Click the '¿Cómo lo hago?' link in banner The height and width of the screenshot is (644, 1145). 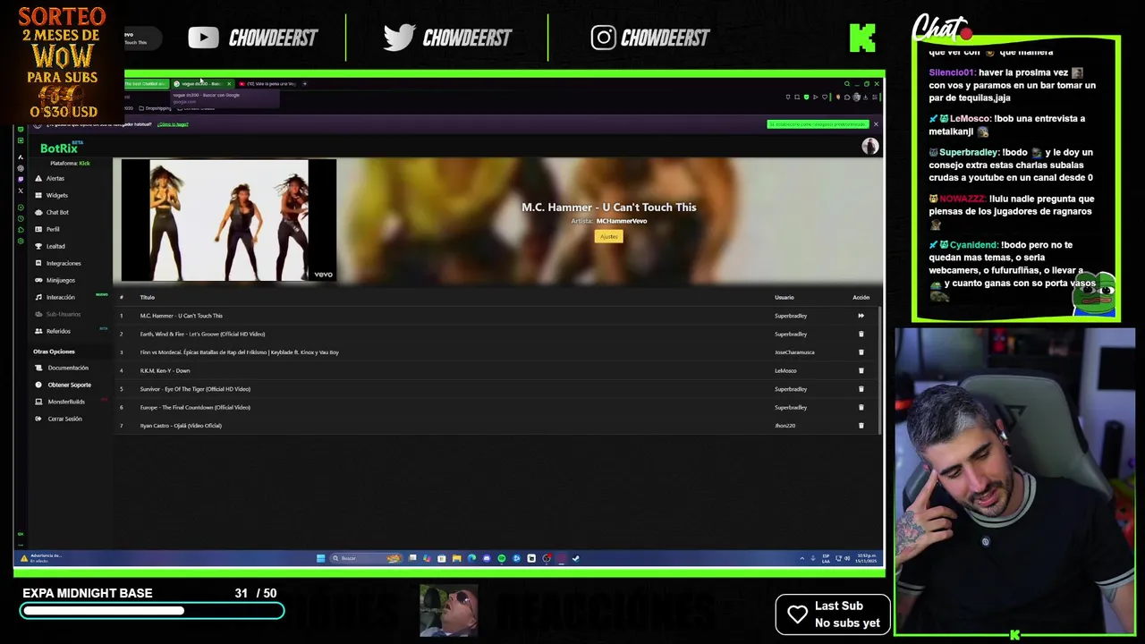point(173,124)
